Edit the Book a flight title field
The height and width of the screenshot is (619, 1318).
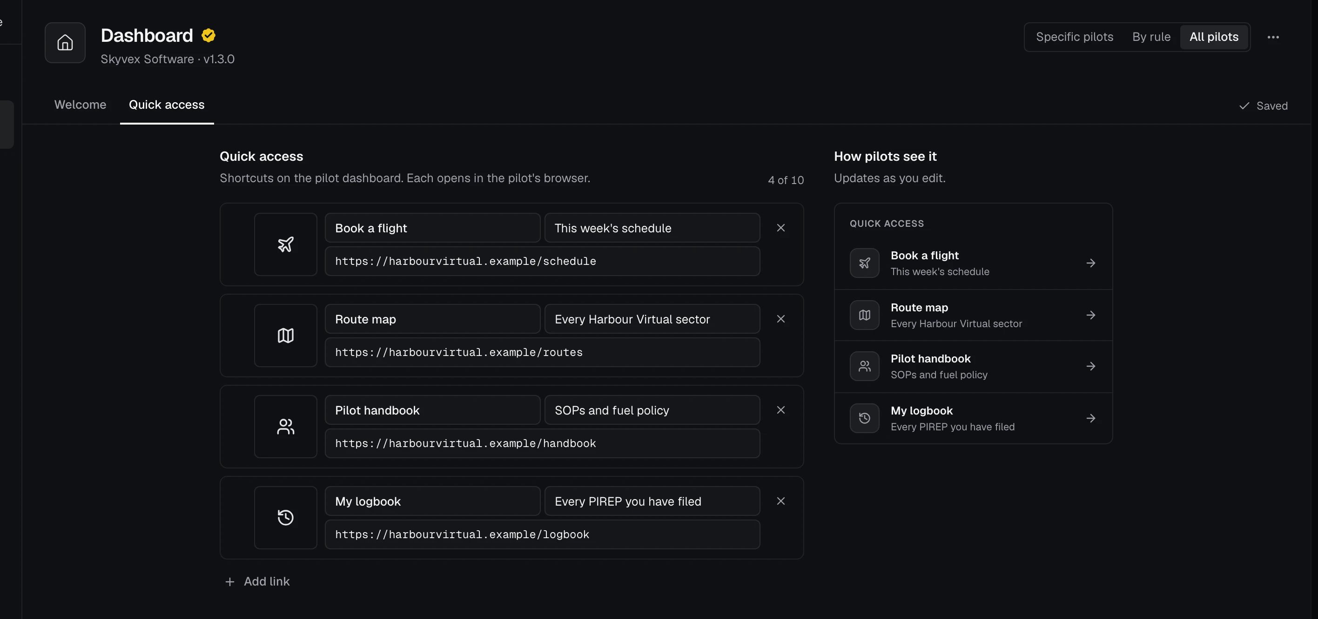(432, 228)
